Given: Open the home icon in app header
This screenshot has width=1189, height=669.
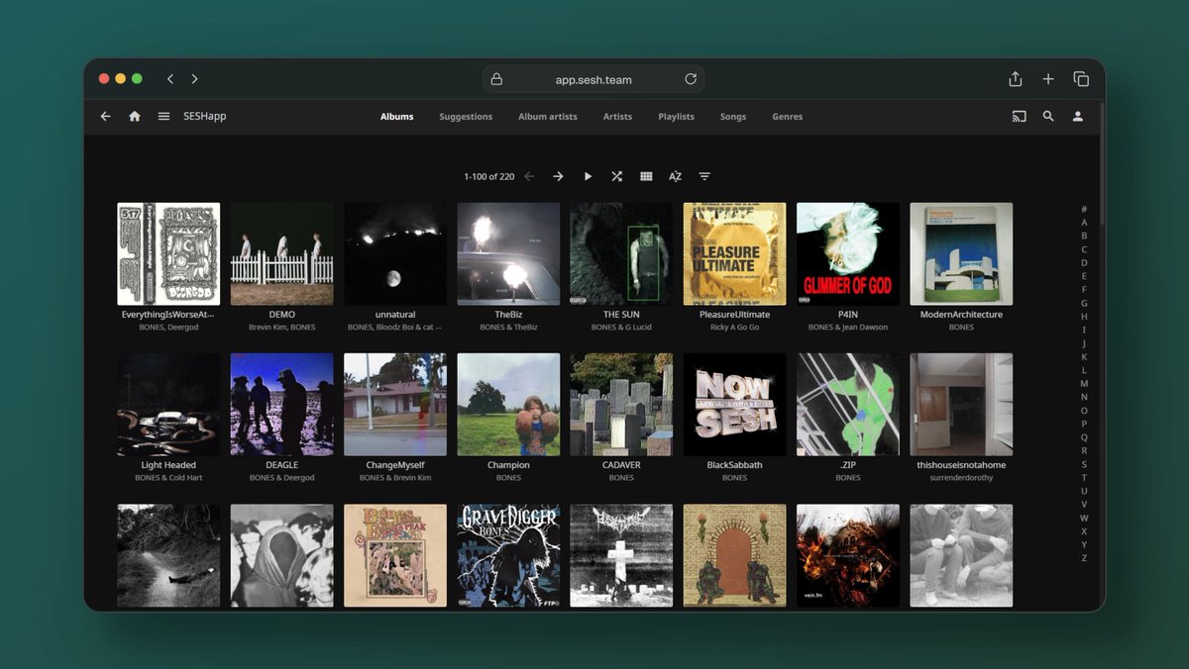Looking at the screenshot, I should 135,116.
